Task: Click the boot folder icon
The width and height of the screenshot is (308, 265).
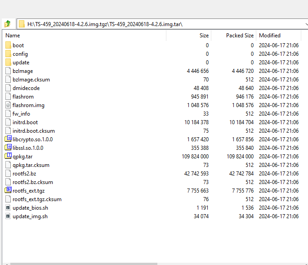Action: pos(8,45)
